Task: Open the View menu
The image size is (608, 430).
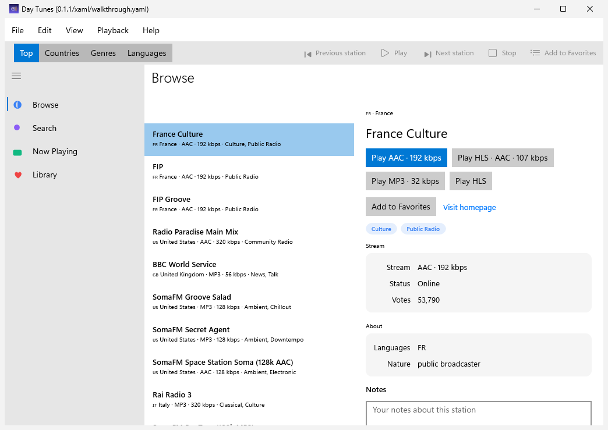Action: coord(75,30)
